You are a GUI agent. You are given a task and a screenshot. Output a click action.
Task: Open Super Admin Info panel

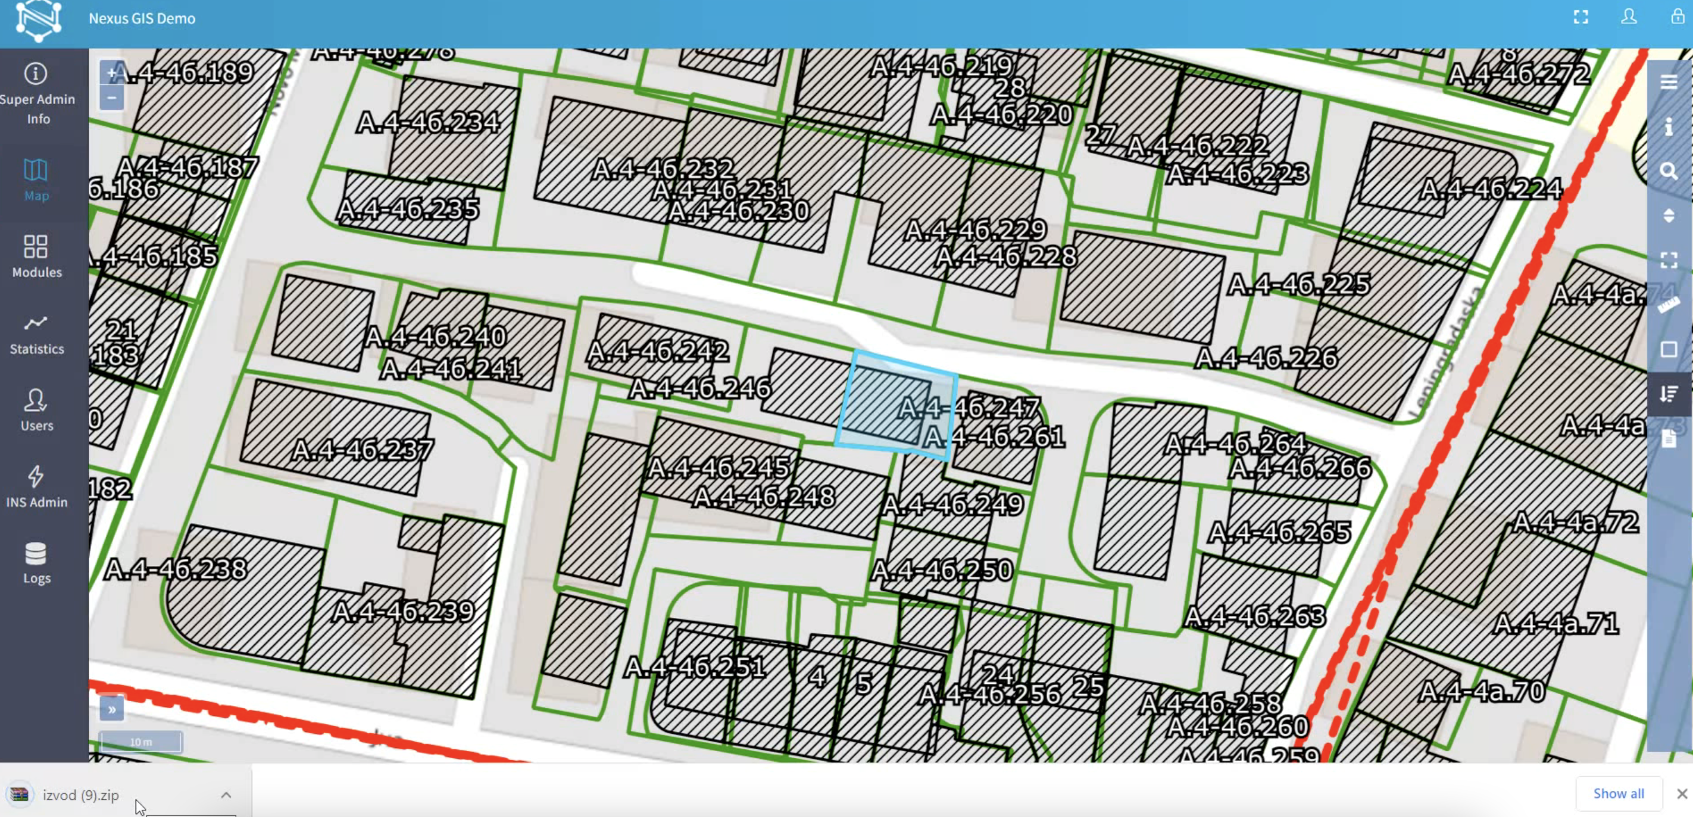[37, 94]
